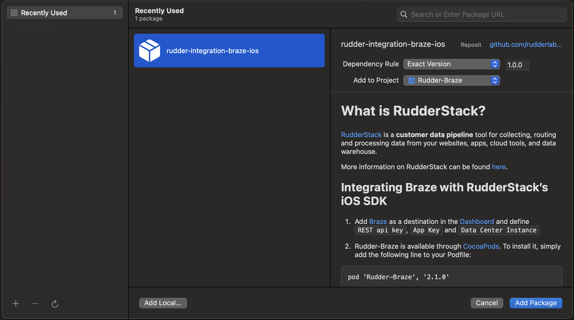Viewport: 574px width, 320px height.
Task: Click the Rudder-Braze project icon in dropdown
Action: 411,81
